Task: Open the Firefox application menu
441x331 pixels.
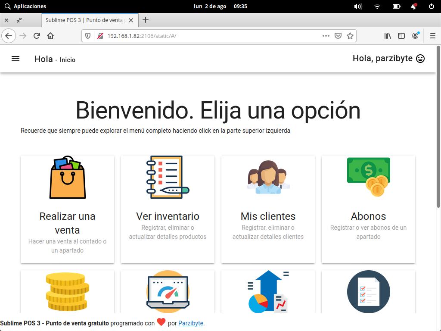Action: pyautogui.click(x=432, y=36)
